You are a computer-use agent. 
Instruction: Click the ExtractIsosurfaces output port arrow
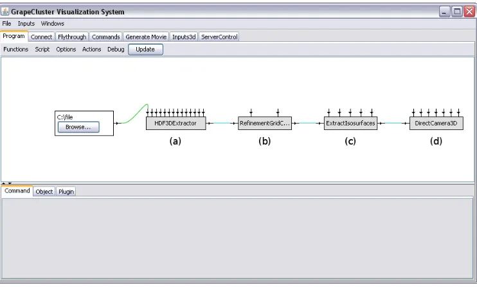[381, 123]
